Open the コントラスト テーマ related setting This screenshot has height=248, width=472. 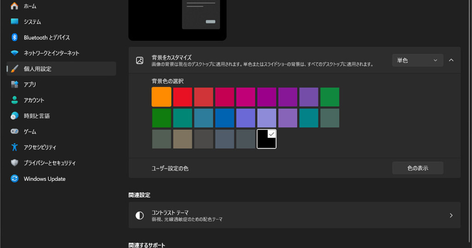click(295, 215)
